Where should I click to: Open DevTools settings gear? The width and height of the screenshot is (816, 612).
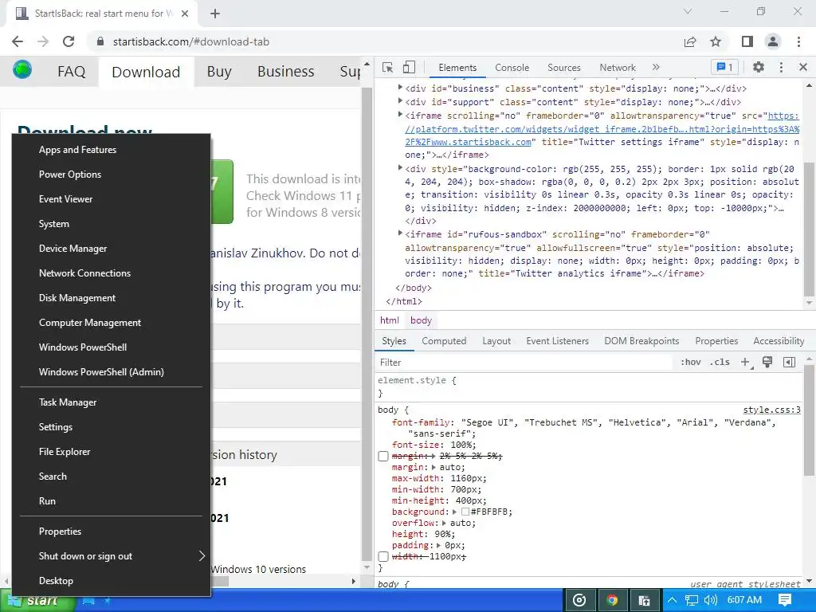tap(759, 67)
